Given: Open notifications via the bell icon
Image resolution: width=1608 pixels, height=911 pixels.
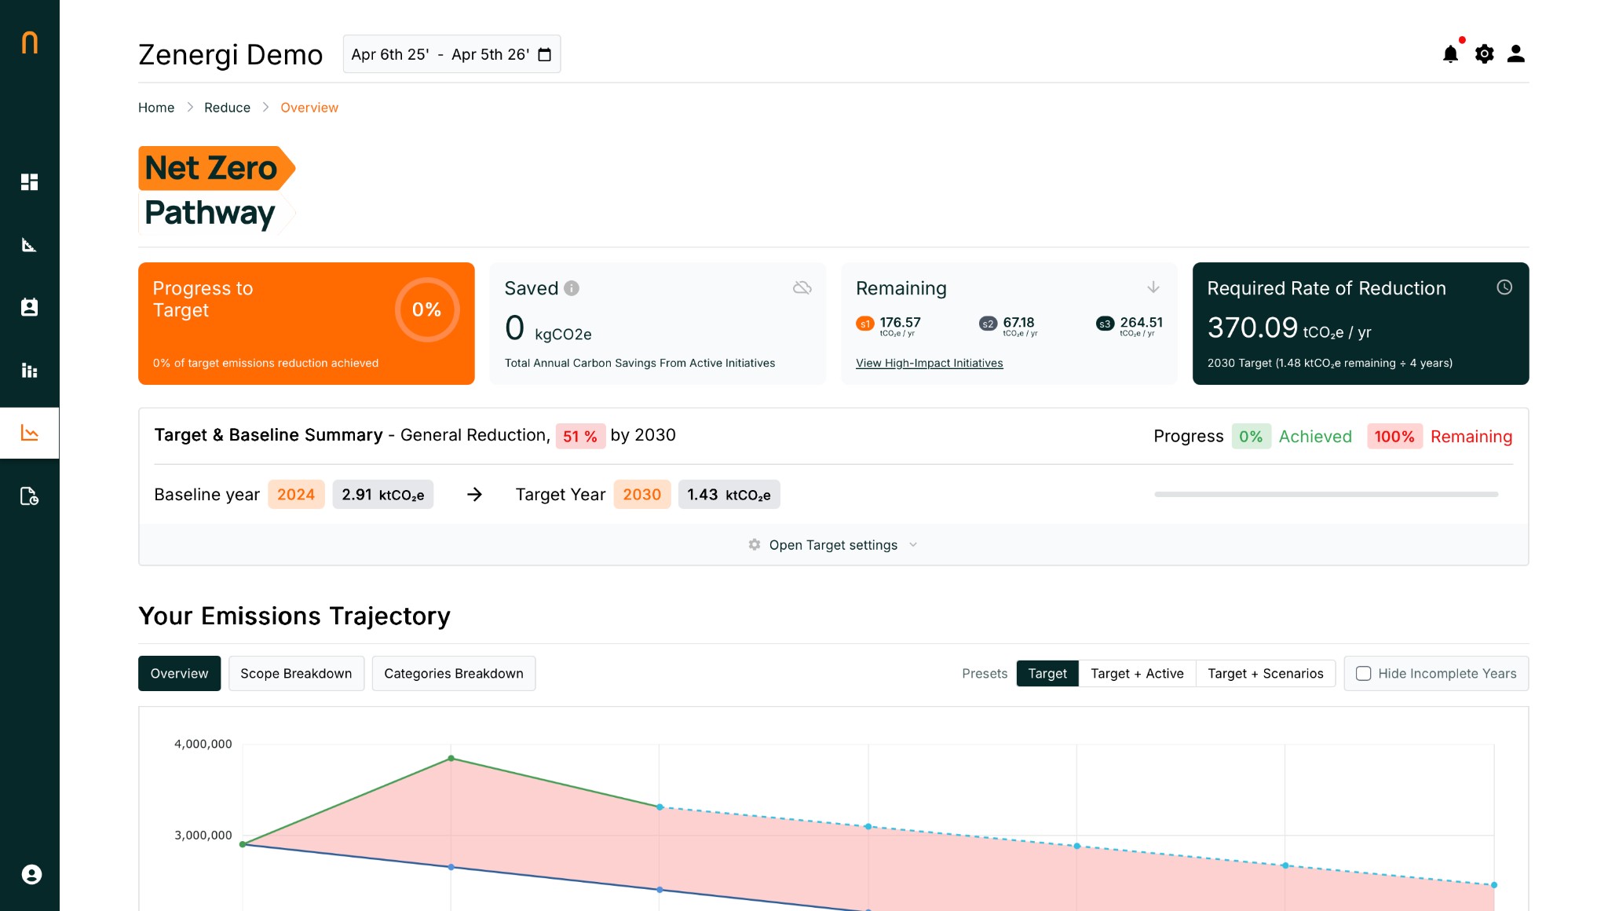Looking at the screenshot, I should [1451, 53].
